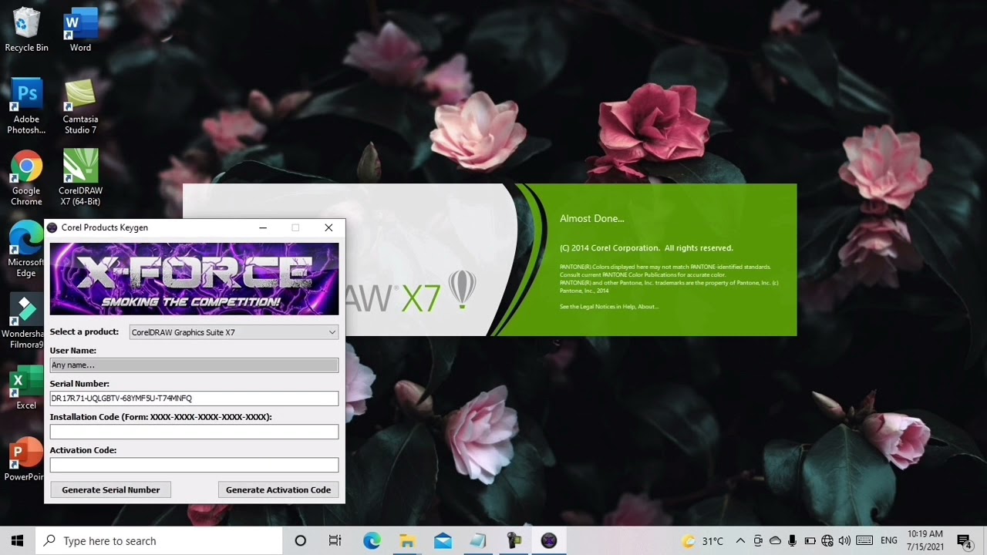Open the Select a product dropdown
This screenshot has height=555, width=987.
[x=234, y=332]
